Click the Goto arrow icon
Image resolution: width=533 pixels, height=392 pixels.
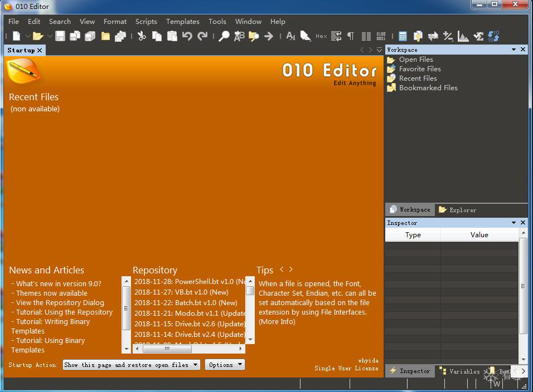(269, 36)
